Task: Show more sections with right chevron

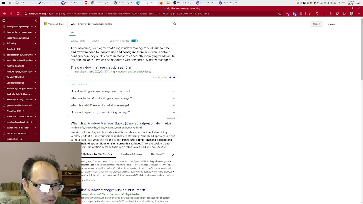Action: point(173,154)
